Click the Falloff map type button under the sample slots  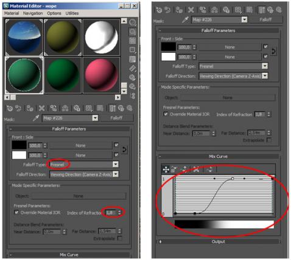coord(116,118)
